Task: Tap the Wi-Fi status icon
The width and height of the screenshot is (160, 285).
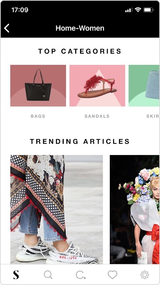Action: [x=138, y=10]
